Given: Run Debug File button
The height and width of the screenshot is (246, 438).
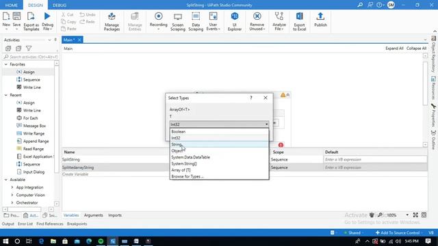Looking at the screenshot, I should click(x=47, y=21).
